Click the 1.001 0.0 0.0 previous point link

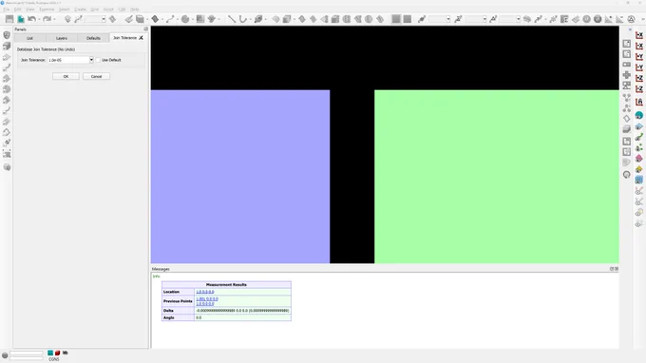207,299
